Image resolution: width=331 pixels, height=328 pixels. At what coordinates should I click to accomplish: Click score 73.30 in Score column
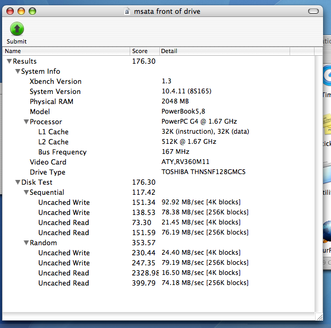tap(142, 222)
